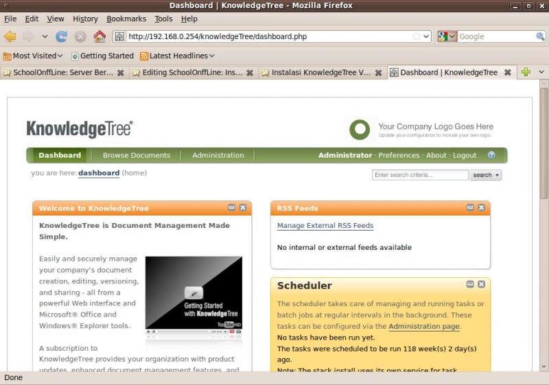Focus the Enter search criteria field

coord(420,175)
